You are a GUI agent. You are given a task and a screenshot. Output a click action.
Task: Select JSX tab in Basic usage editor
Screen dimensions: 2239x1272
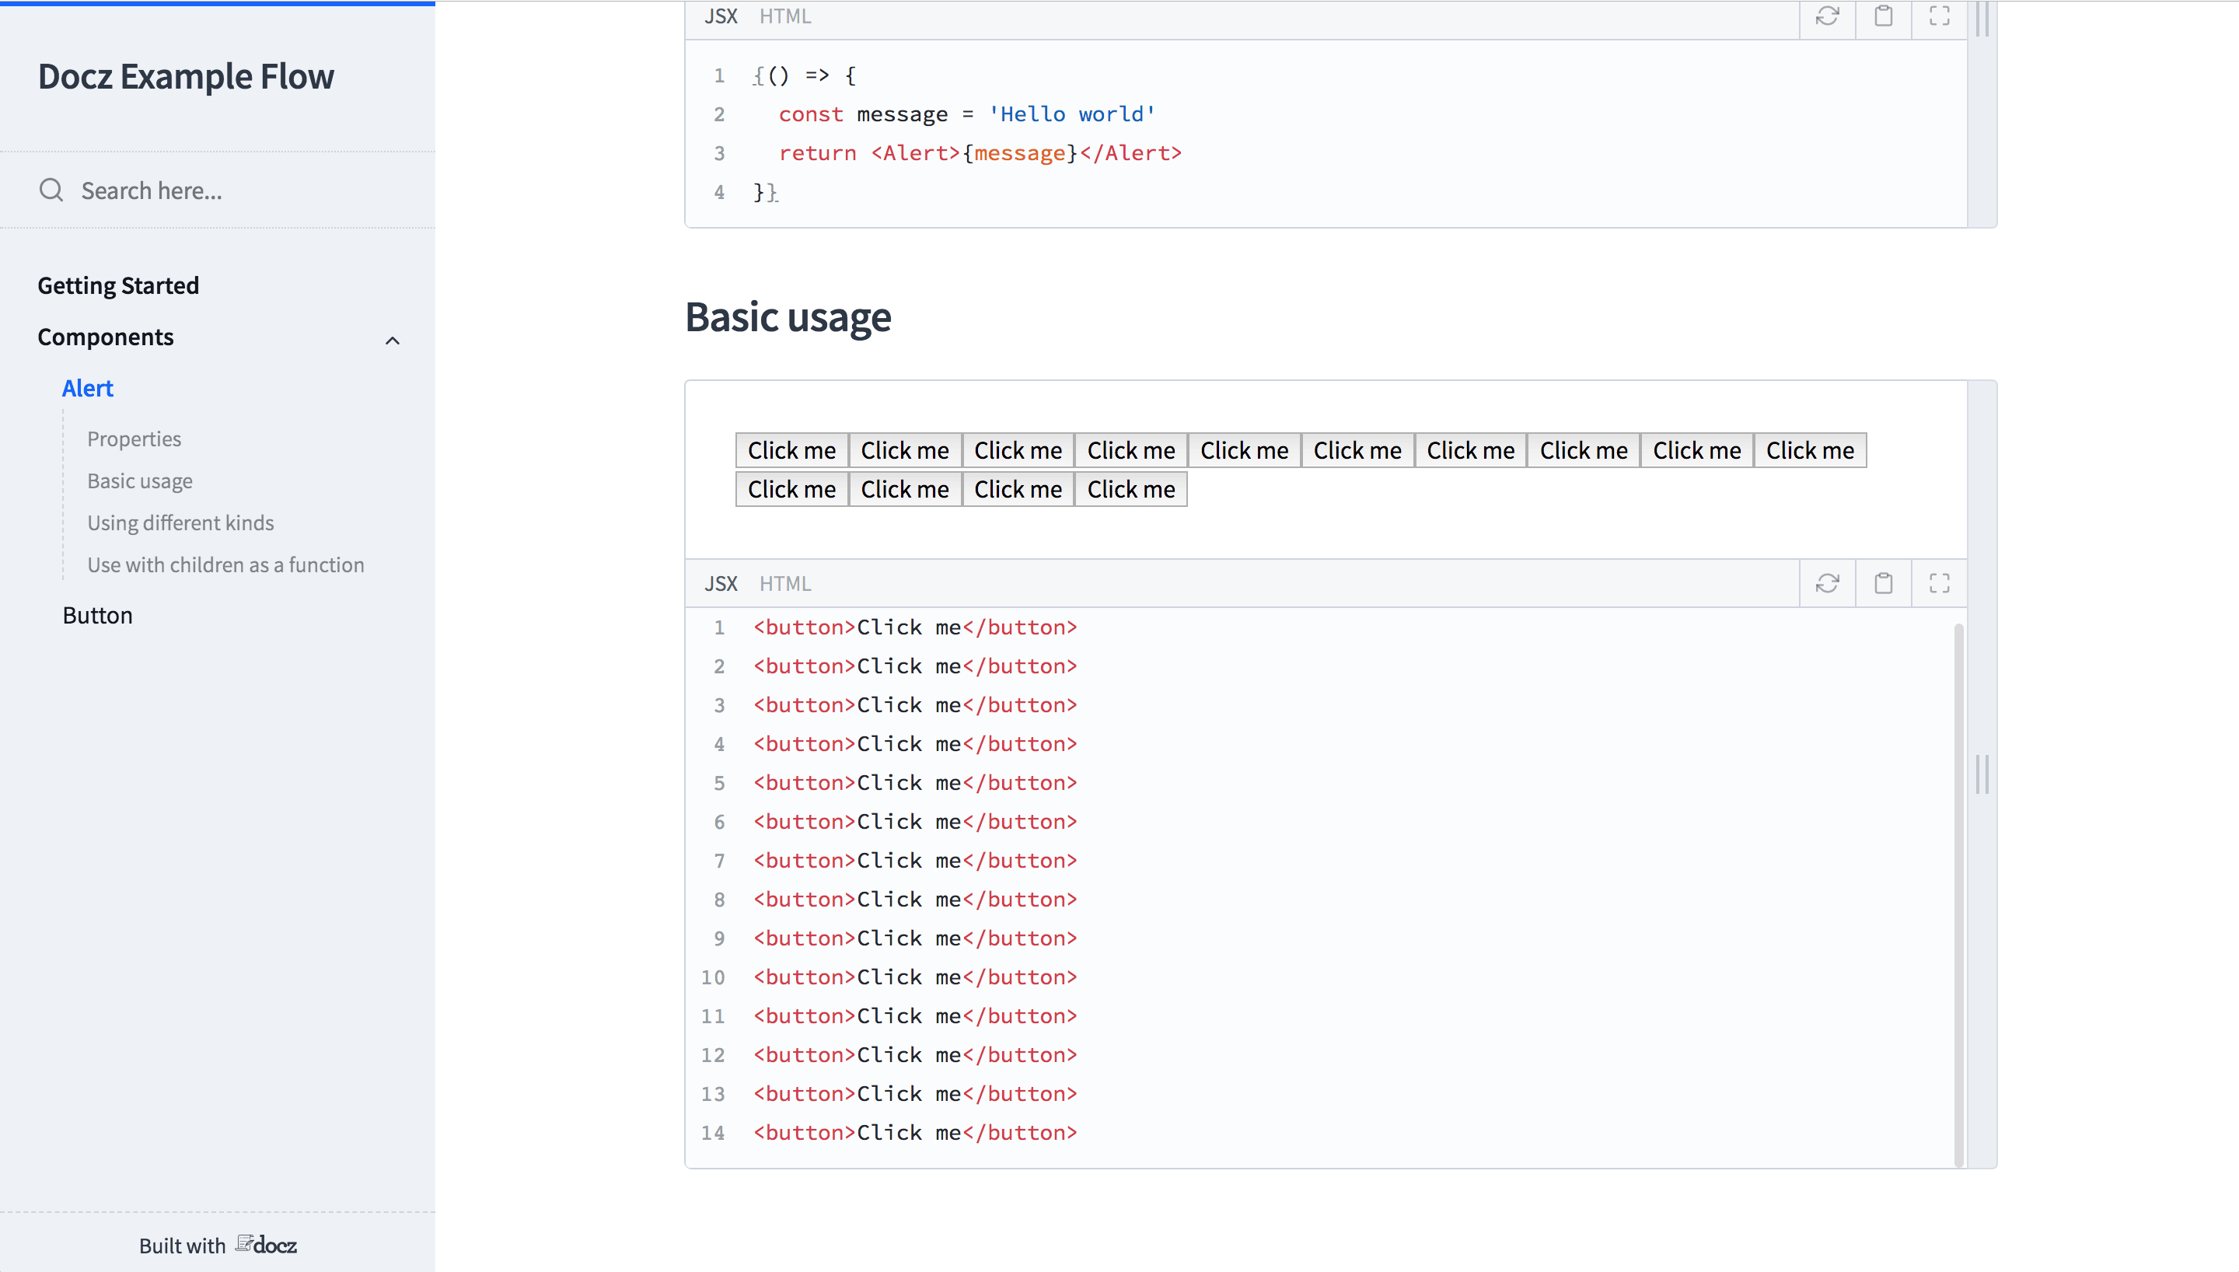(721, 582)
